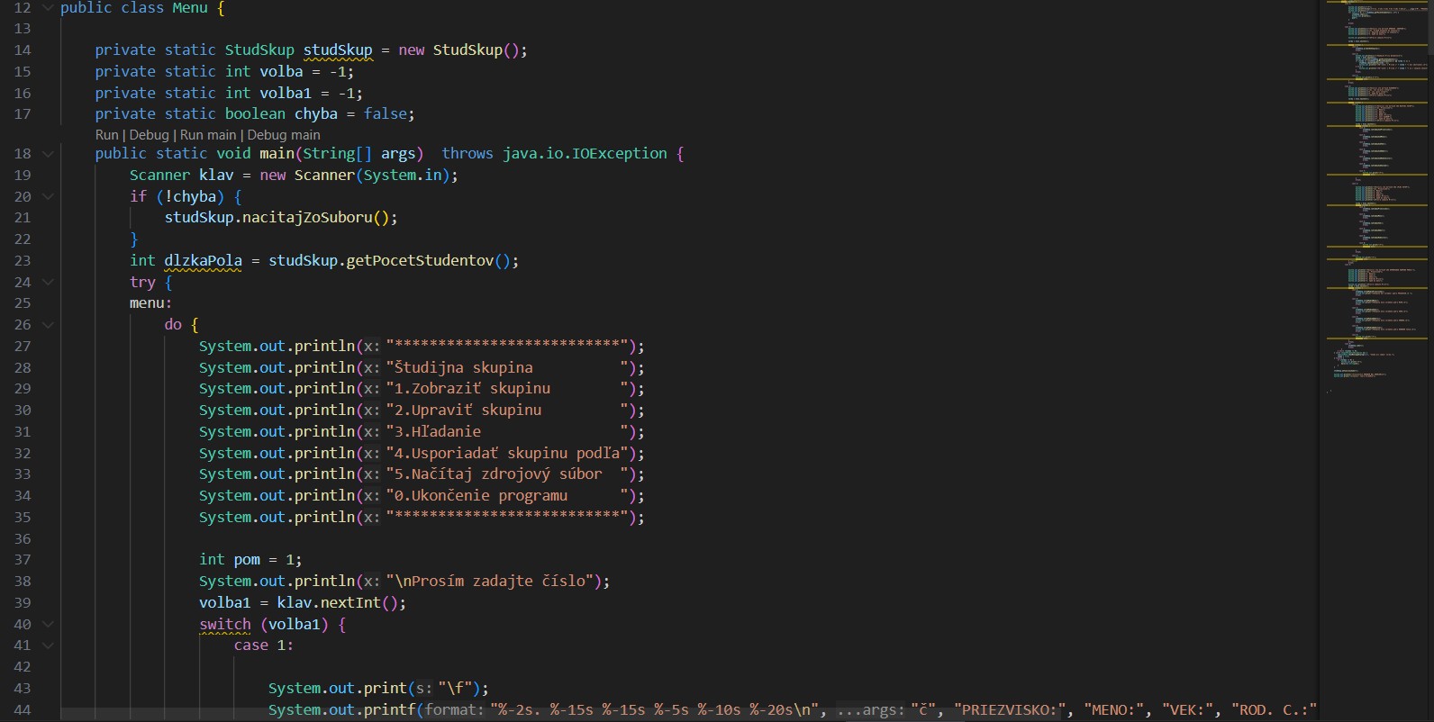Screen dimensions: 1434x722
Task: Click the underlined studSkup field name
Action: (x=337, y=50)
